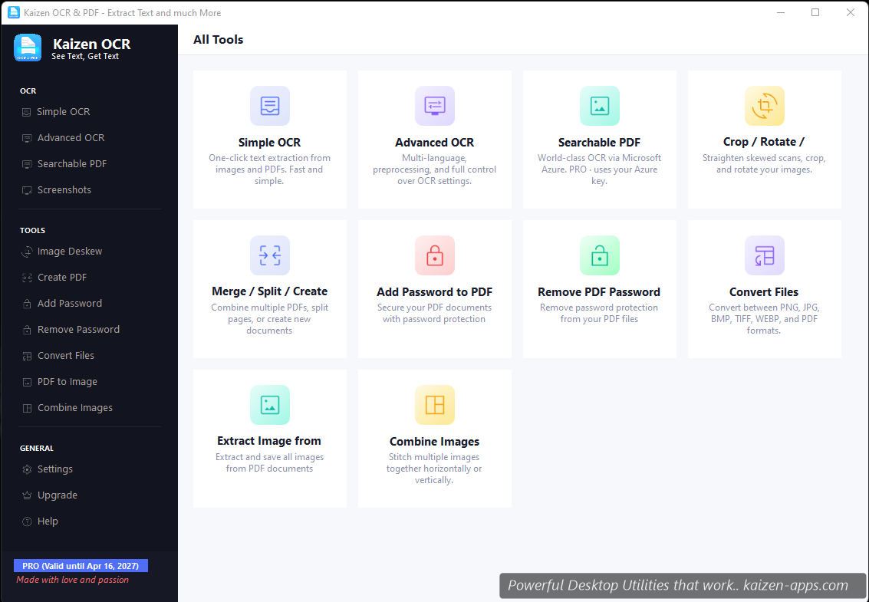The height and width of the screenshot is (602, 869).
Task: Click the Crop / Rotate icon
Action: (764, 106)
